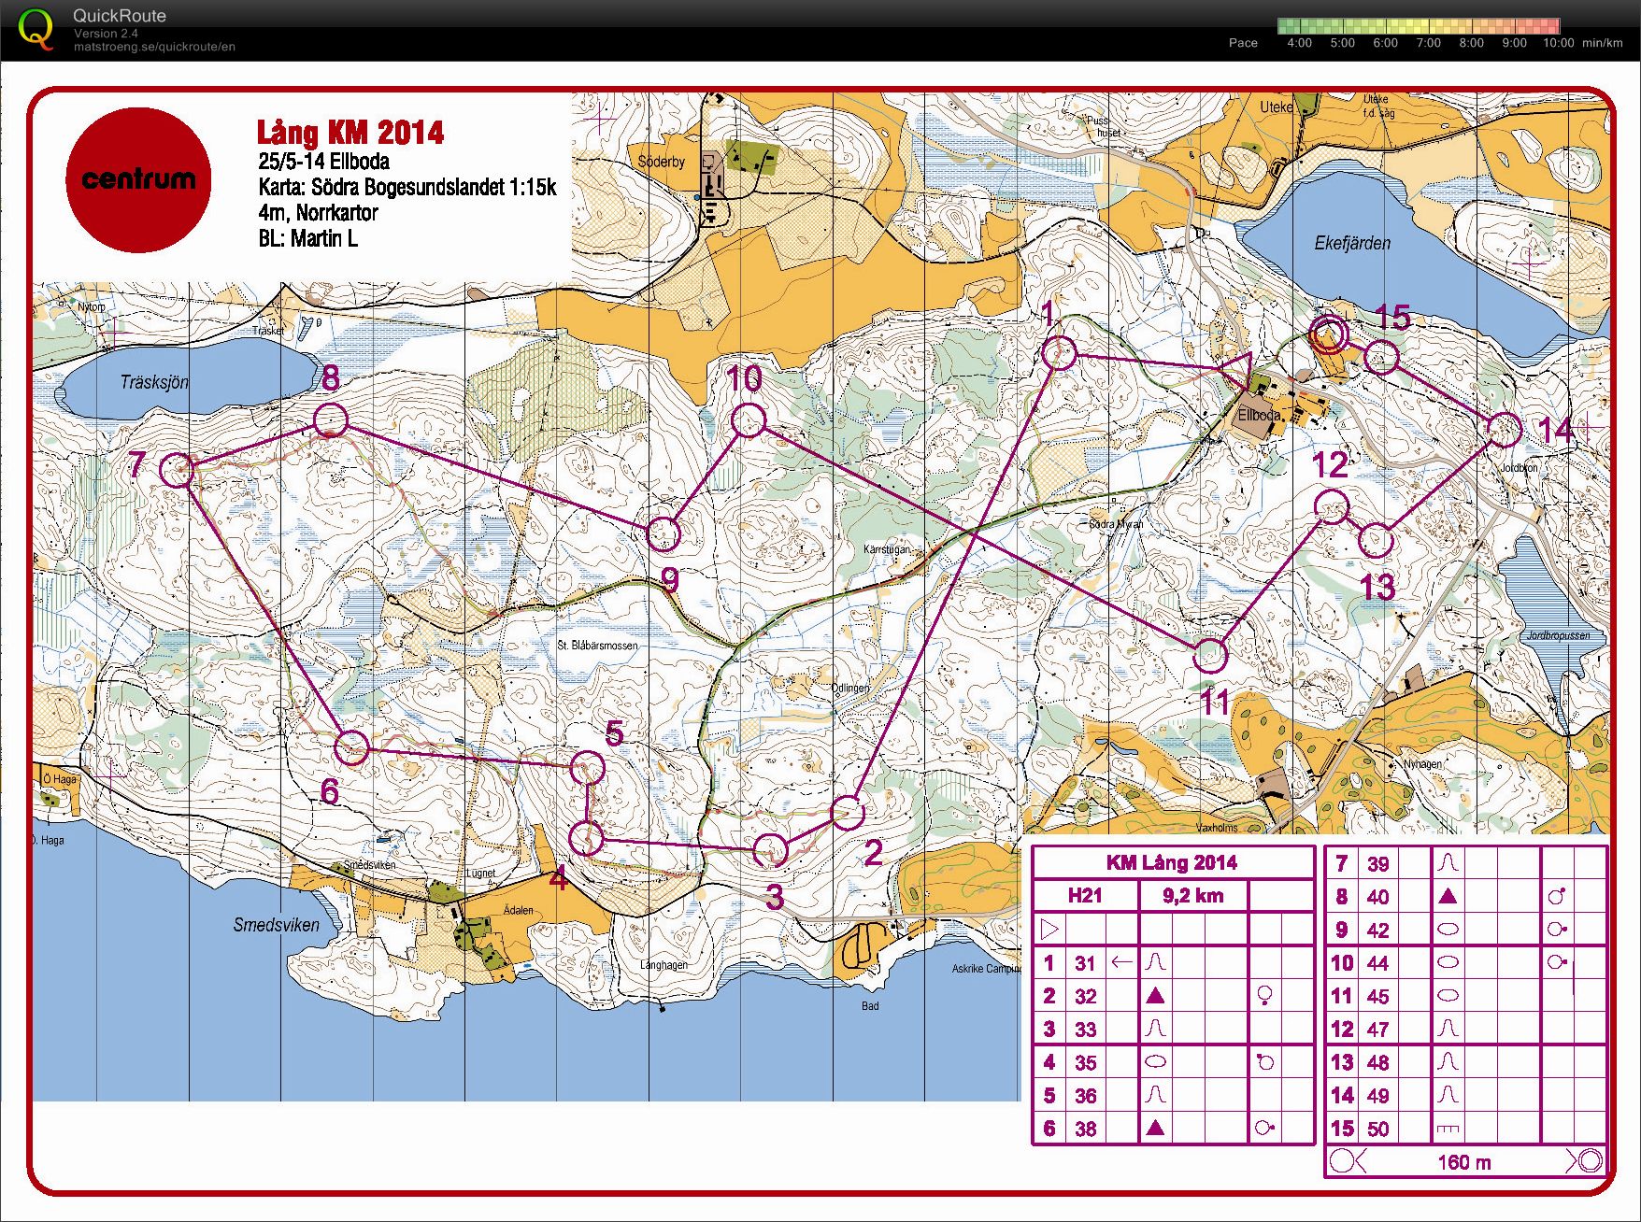Click the 9,2 km course length cell
The width and height of the screenshot is (1641, 1222).
pyautogui.click(x=1192, y=896)
